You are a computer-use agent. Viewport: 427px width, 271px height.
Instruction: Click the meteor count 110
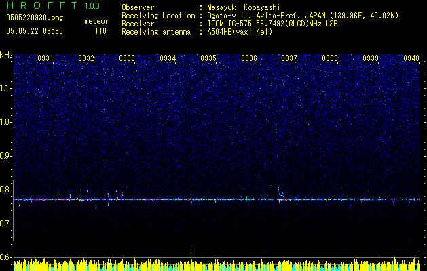coord(100,31)
